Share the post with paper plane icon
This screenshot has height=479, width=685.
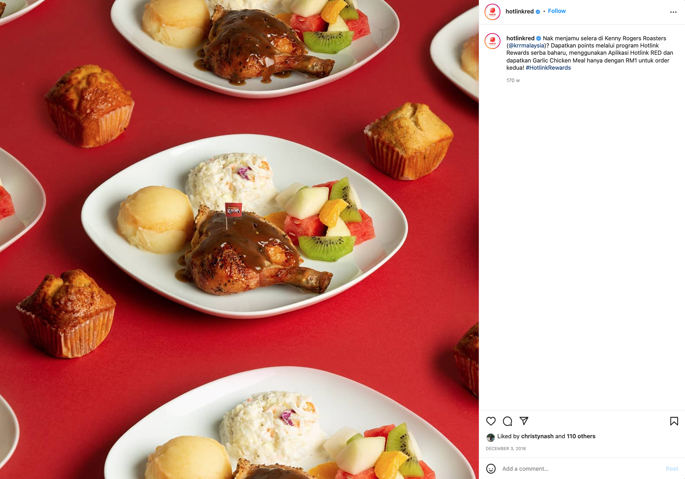click(524, 421)
